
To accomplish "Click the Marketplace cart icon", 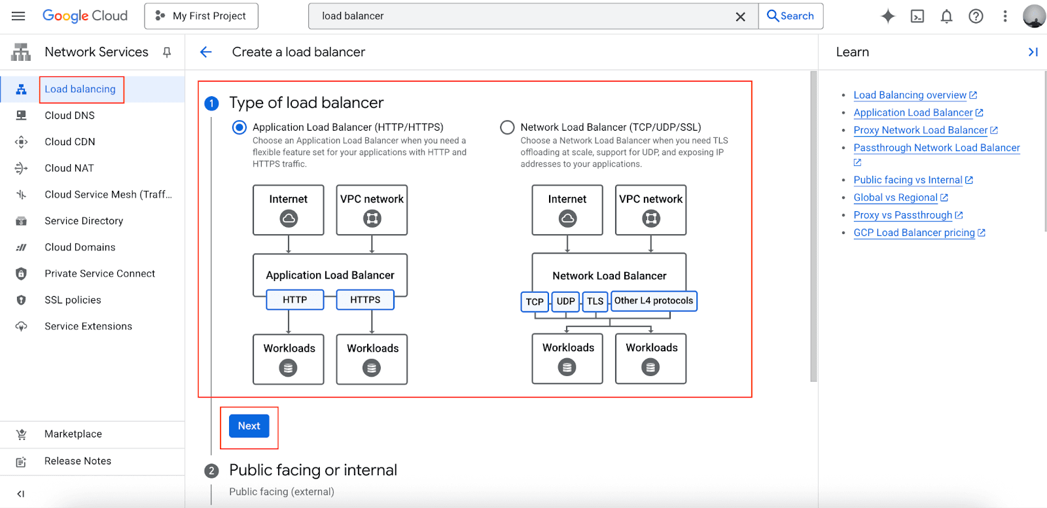I will click(x=21, y=434).
